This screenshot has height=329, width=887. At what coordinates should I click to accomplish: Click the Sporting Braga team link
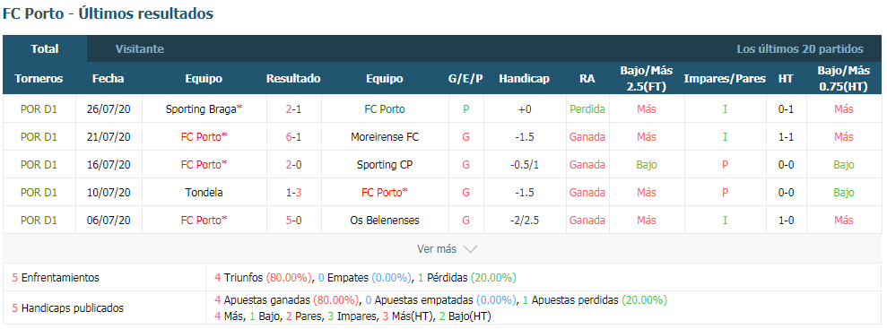[x=201, y=109]
